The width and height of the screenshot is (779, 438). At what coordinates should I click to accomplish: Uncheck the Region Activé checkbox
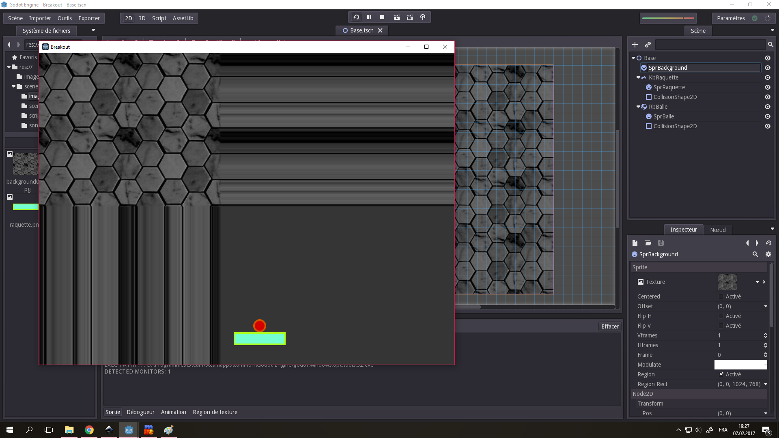click(721, 374)
